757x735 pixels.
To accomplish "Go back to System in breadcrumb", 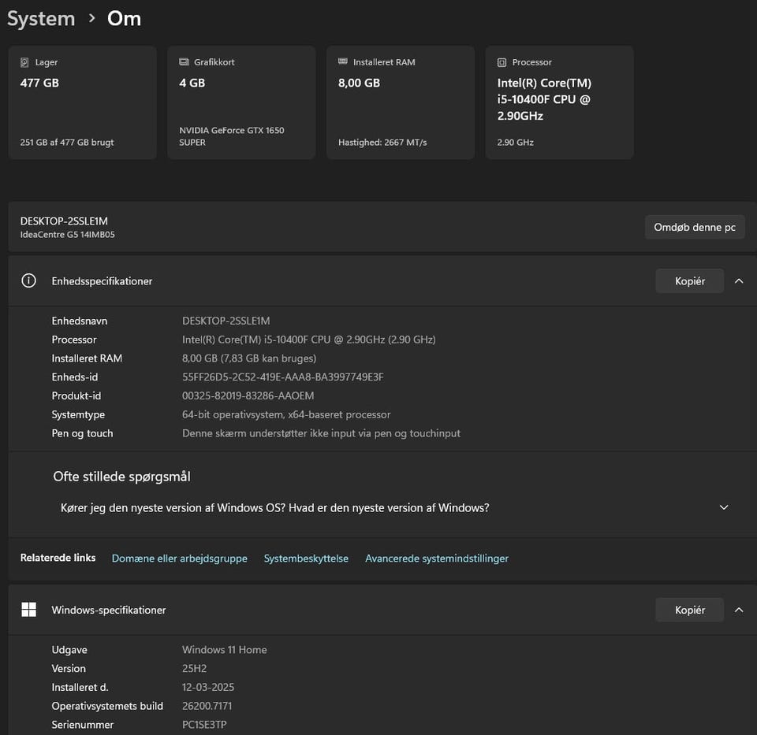I will click(x=41, y=19).
